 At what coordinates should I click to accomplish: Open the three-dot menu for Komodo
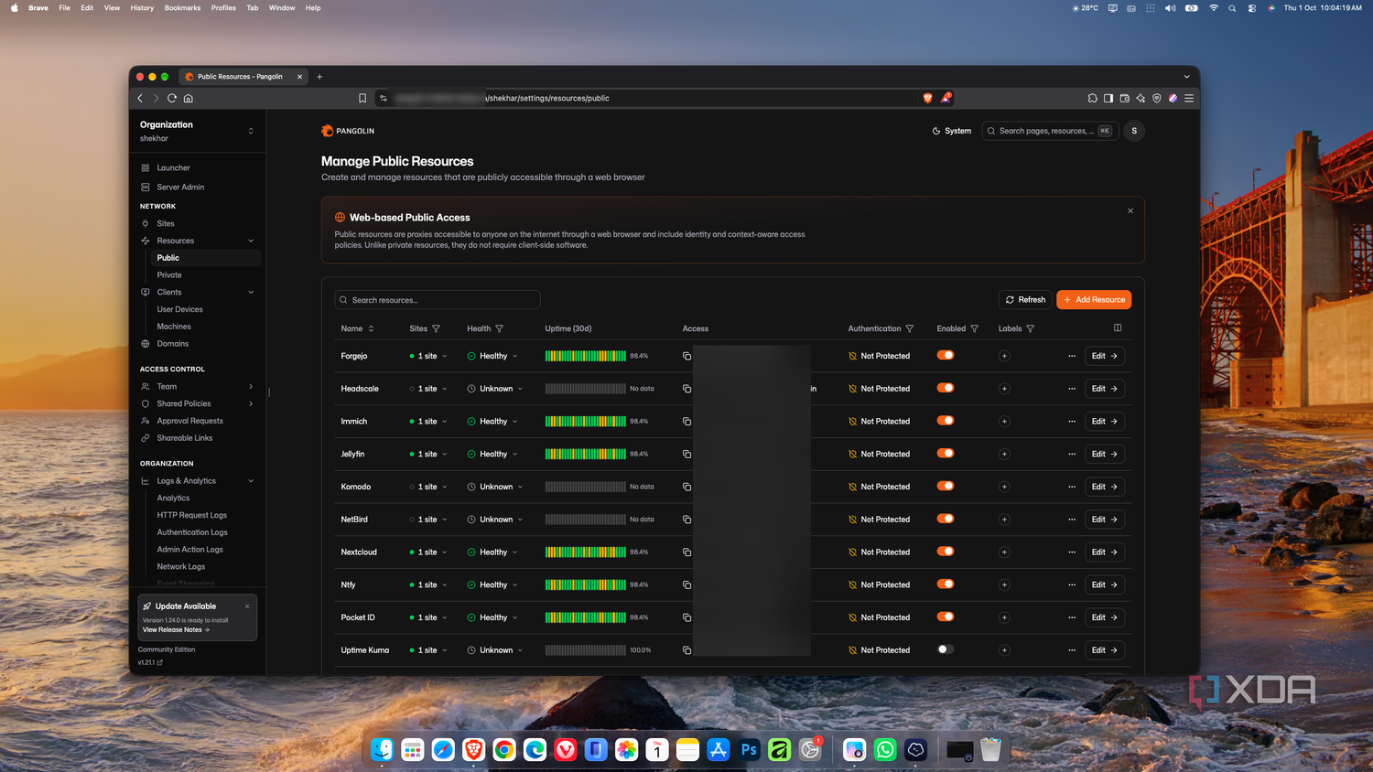coord(1072,487)
